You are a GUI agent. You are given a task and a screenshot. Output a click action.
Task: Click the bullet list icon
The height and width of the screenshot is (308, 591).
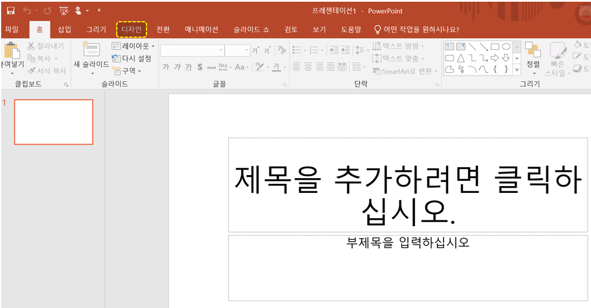(x=297, y=50)
